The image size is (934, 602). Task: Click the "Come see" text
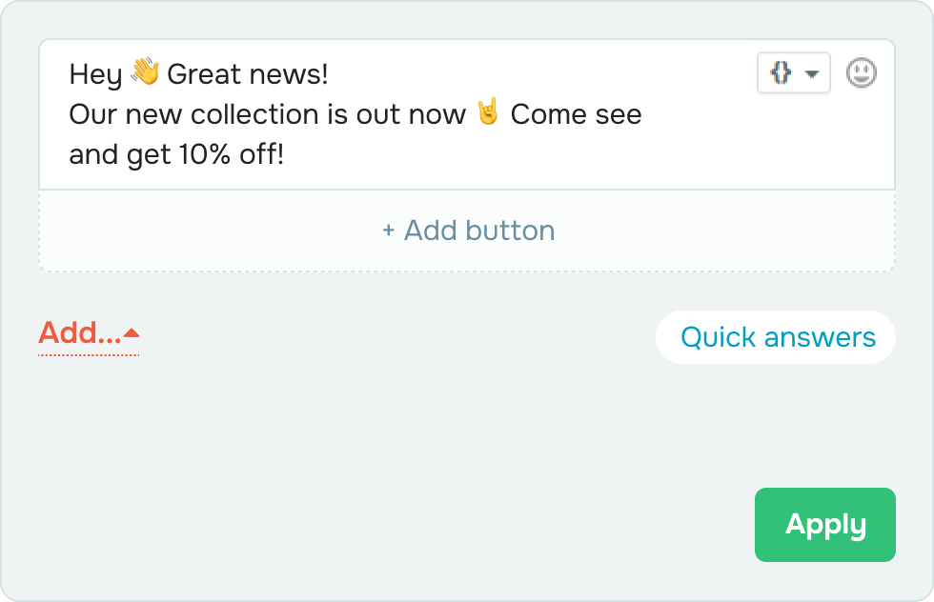(576, 114)
